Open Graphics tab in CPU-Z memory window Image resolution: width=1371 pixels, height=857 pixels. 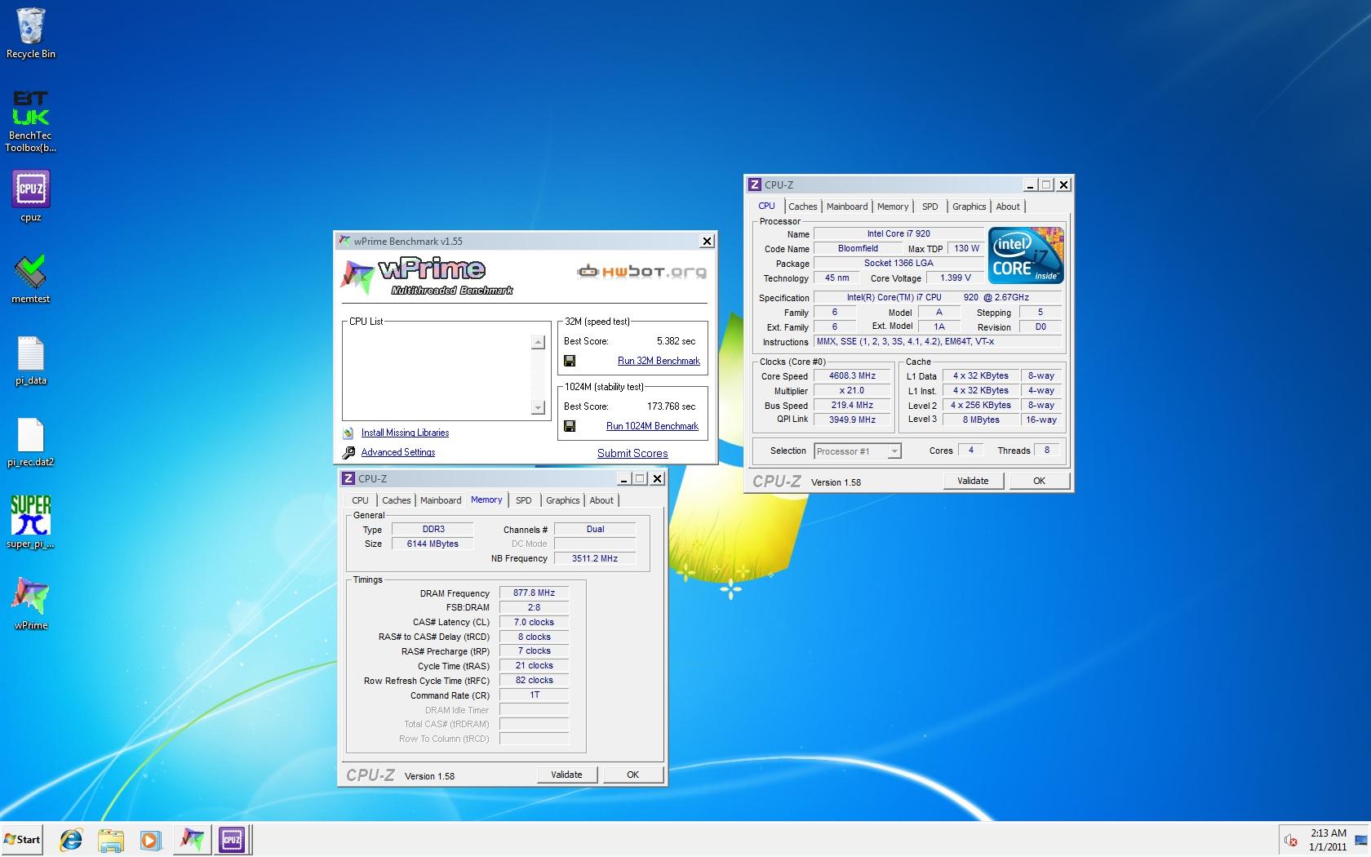[x=563, y=501]
